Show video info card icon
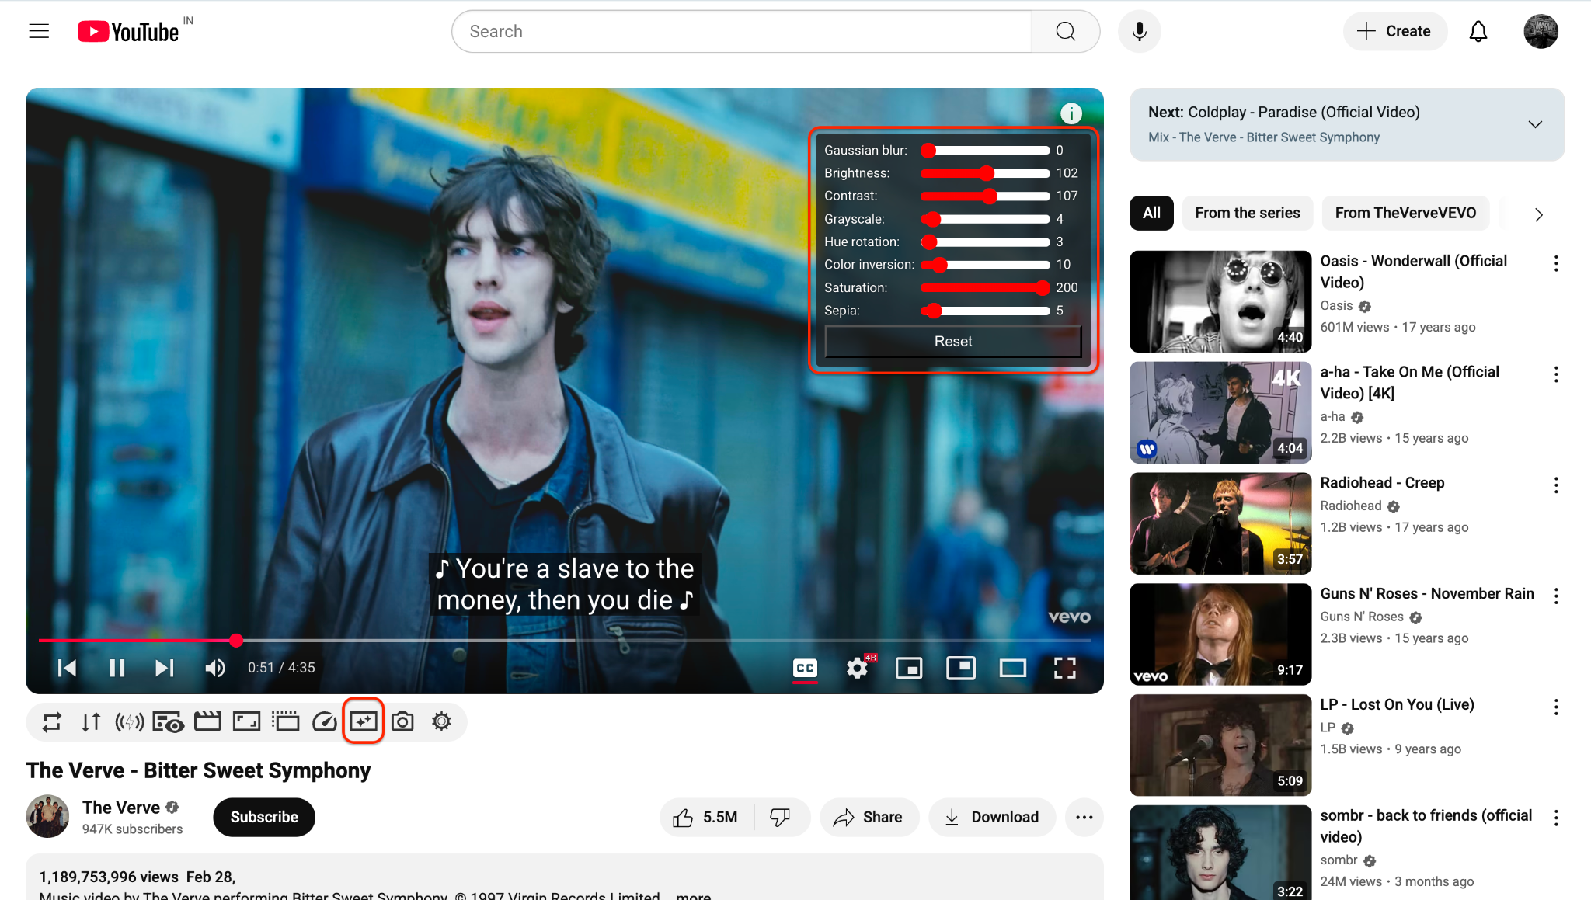Image resolution: width=1591 pixels, height=900 pixels. pyautogui.click(x=1071, y=113)
